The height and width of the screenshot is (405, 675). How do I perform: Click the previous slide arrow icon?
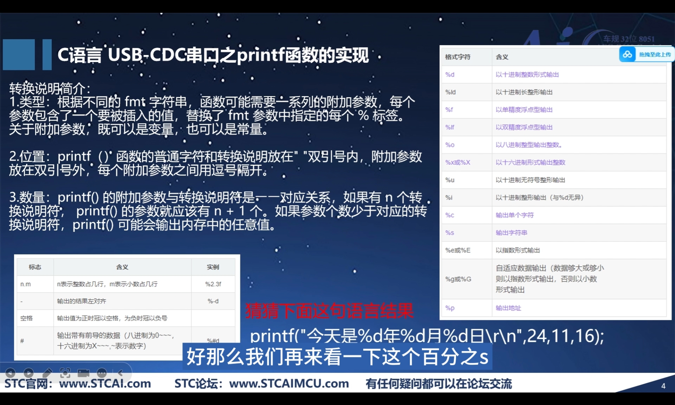tap(10, 373)
